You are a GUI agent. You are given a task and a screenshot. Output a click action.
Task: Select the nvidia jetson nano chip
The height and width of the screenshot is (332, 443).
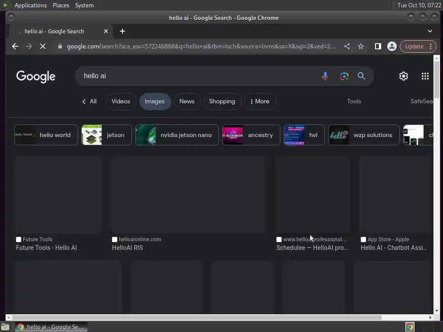point(177,135)
